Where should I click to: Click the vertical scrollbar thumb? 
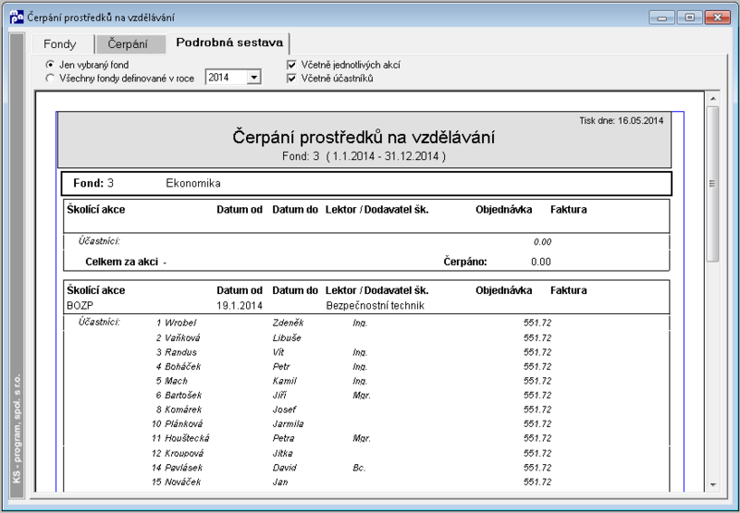point(712,184)
